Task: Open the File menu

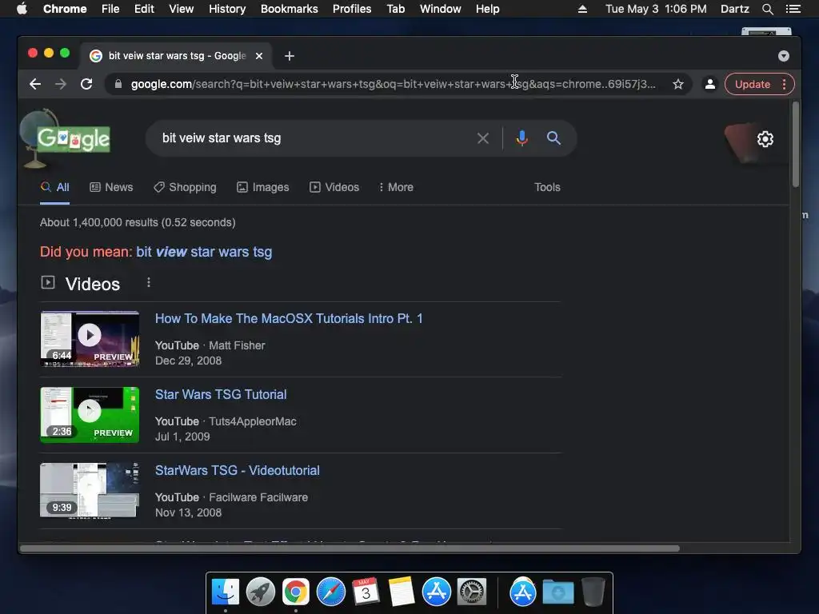Action: coord(110,9)
